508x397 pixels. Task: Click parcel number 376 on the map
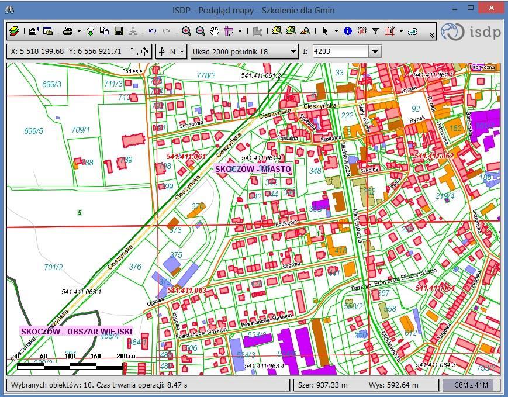point(135,267)
